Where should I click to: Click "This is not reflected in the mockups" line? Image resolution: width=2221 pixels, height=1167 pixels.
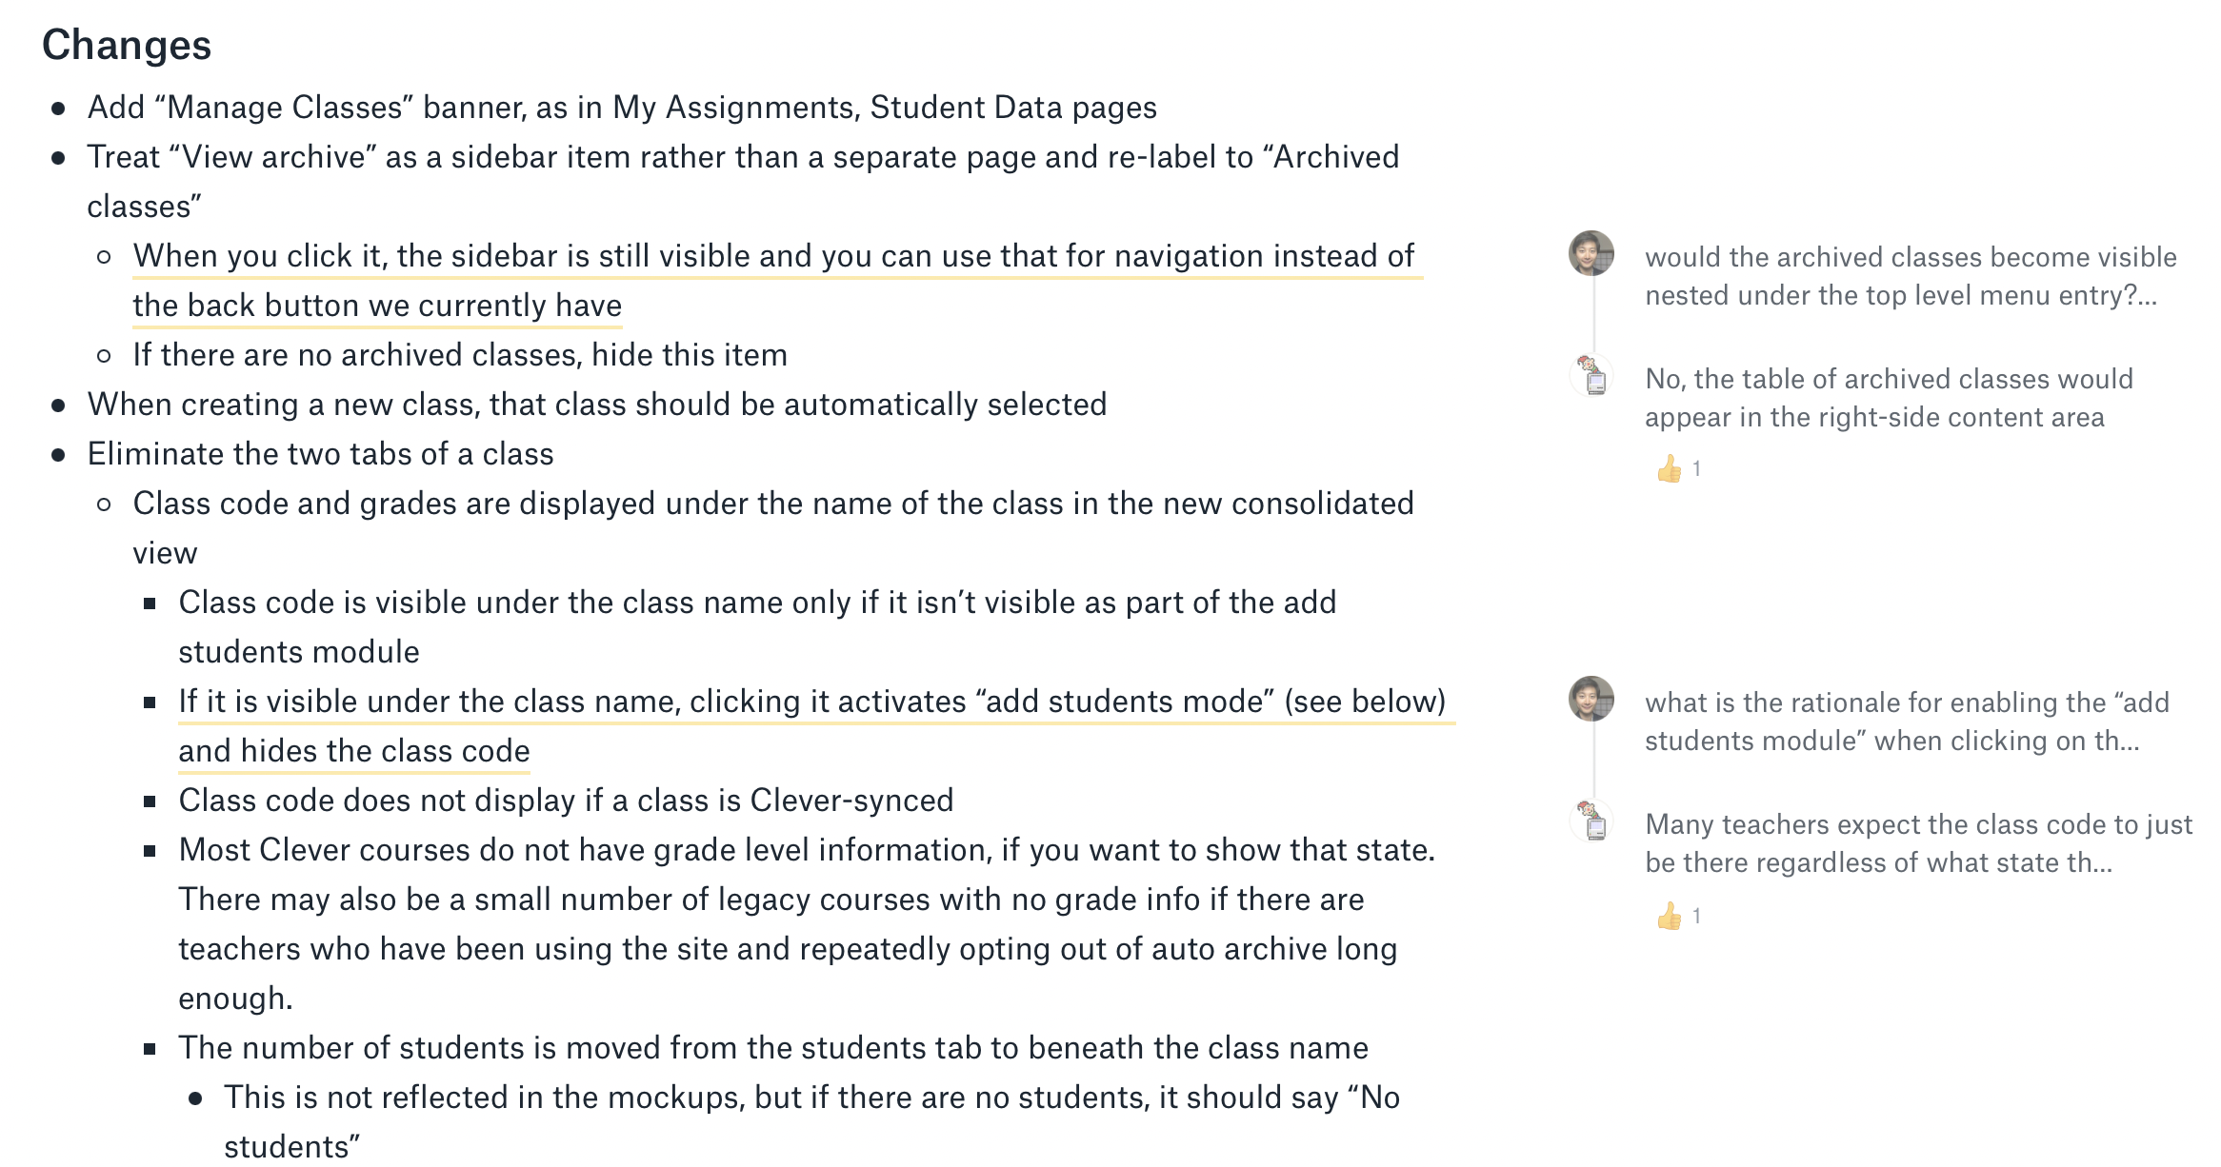coord(811,1098)
